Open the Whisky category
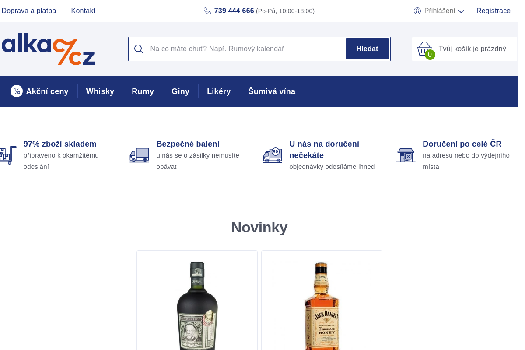The width and height of the screenshot is (525, 350). coord(100,91)
